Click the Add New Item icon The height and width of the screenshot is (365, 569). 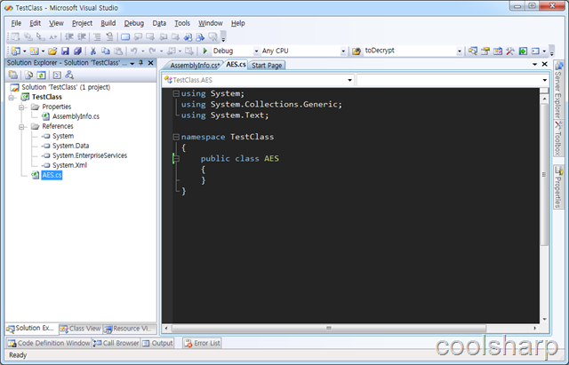(34, 52)
